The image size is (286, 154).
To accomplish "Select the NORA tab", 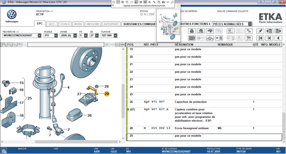I will click(78, 24).
